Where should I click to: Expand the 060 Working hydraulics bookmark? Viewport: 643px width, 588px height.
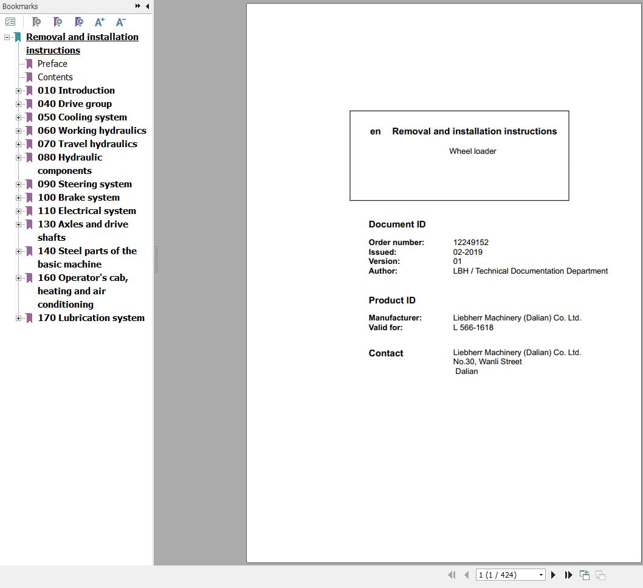[18, 131]
